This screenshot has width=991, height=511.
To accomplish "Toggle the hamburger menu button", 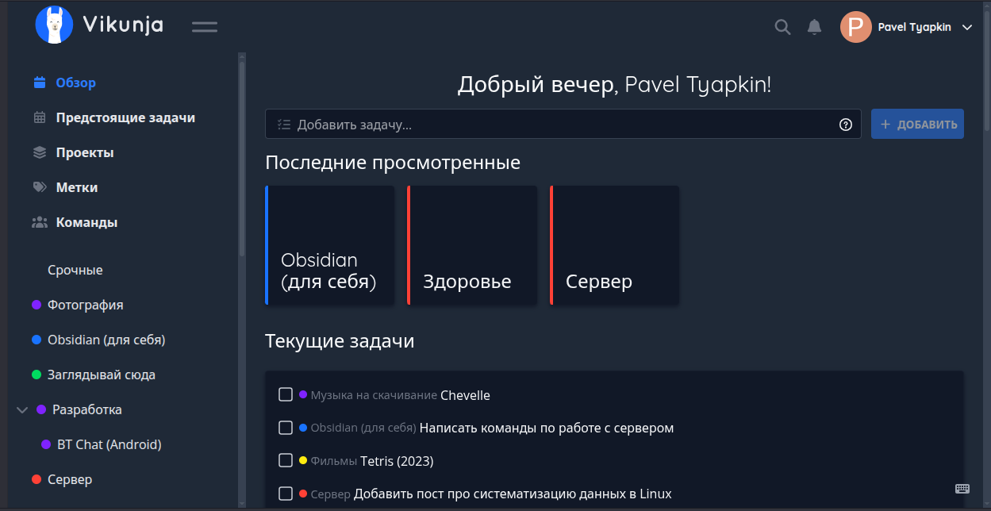I will 205,27.
